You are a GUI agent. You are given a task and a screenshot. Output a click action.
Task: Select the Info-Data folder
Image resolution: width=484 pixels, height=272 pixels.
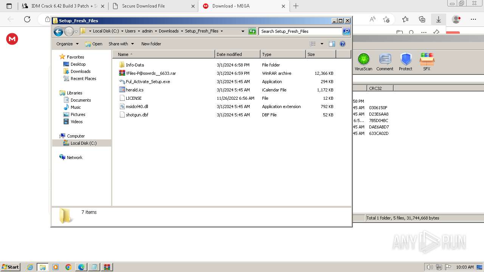click(135, 65)
